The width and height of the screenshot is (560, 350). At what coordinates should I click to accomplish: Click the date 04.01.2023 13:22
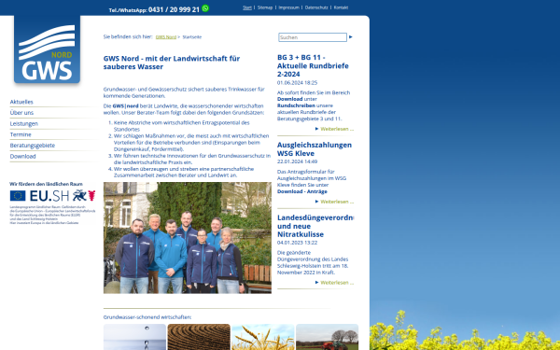[x=297, y=243]
